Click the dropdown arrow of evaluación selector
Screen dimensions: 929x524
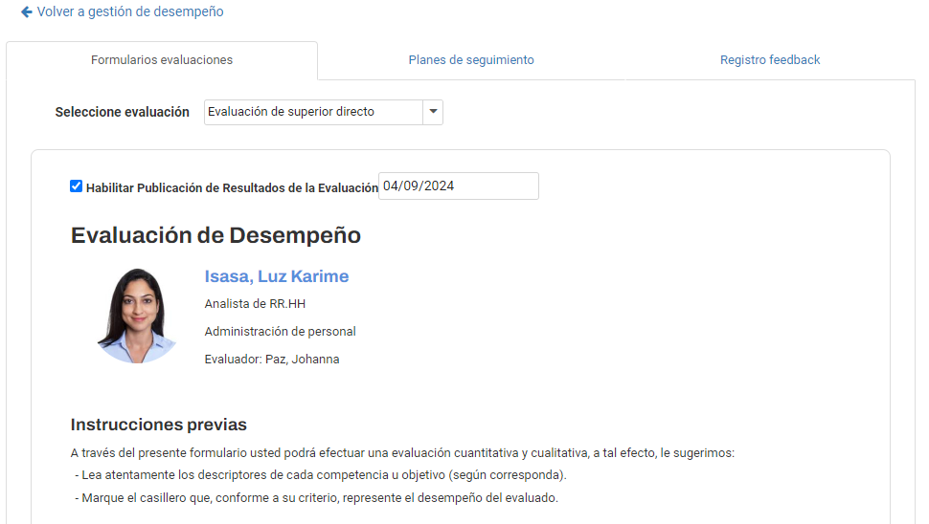(433, 112)
